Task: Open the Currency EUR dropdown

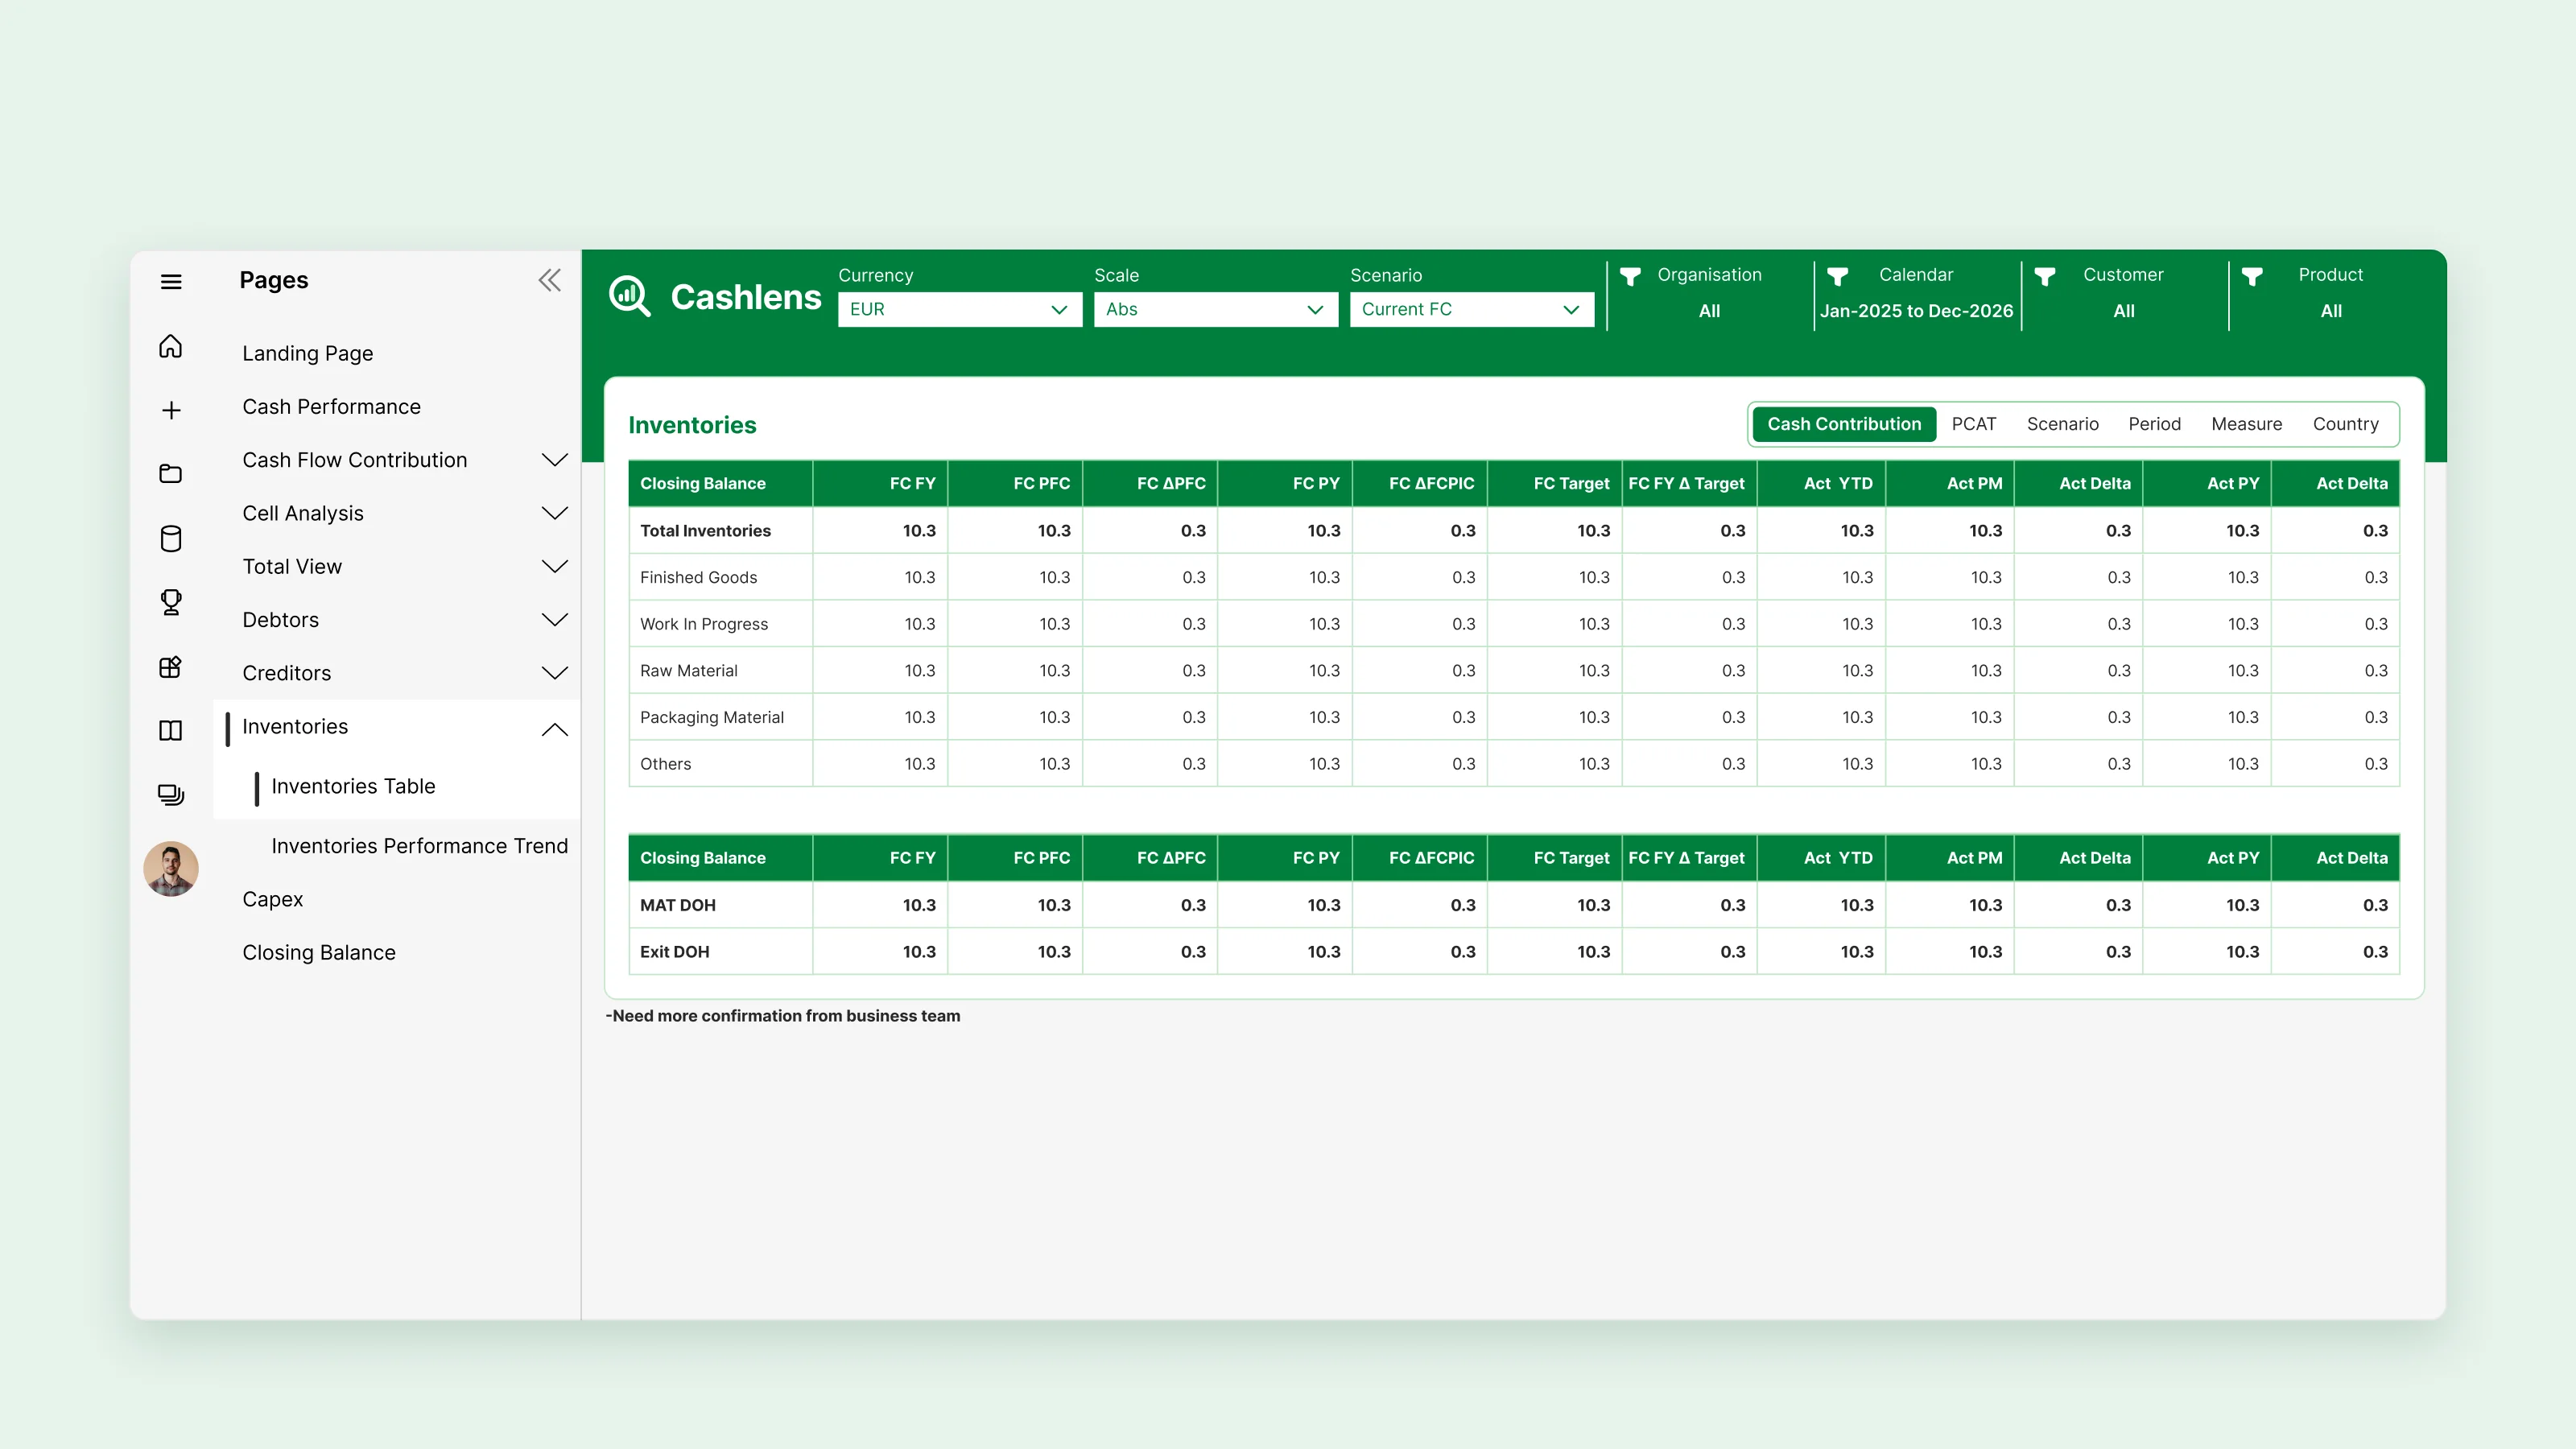Action: point(959,309)
